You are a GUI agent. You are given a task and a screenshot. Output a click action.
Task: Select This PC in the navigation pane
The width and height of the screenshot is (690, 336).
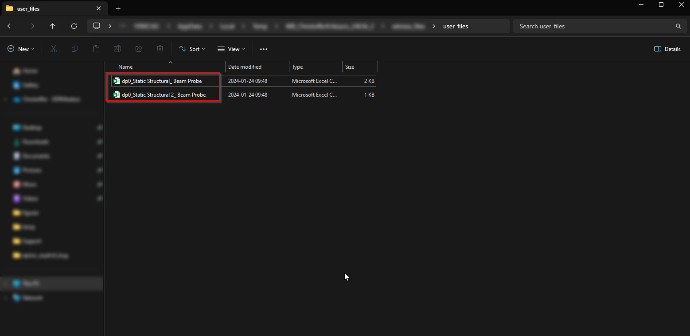point(52,284)
